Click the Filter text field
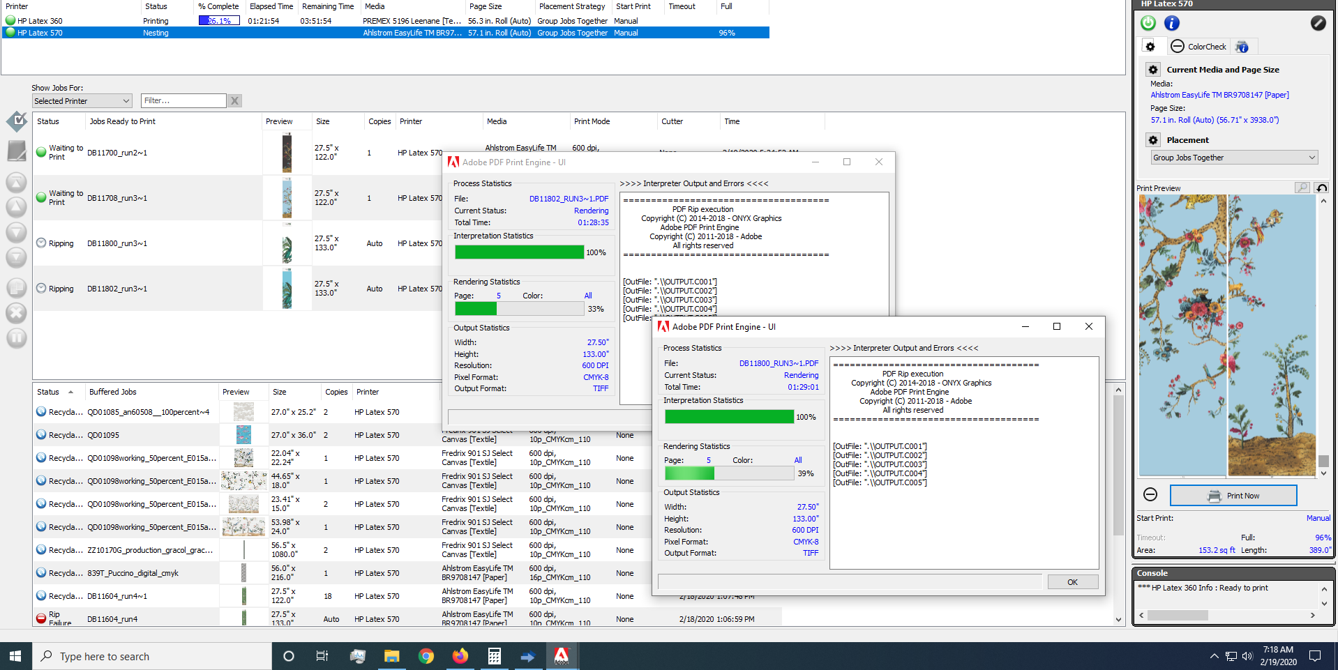 click(183, 101)
